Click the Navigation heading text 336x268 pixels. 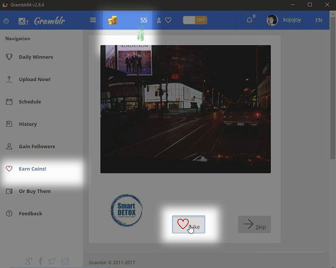coord(18,39)
